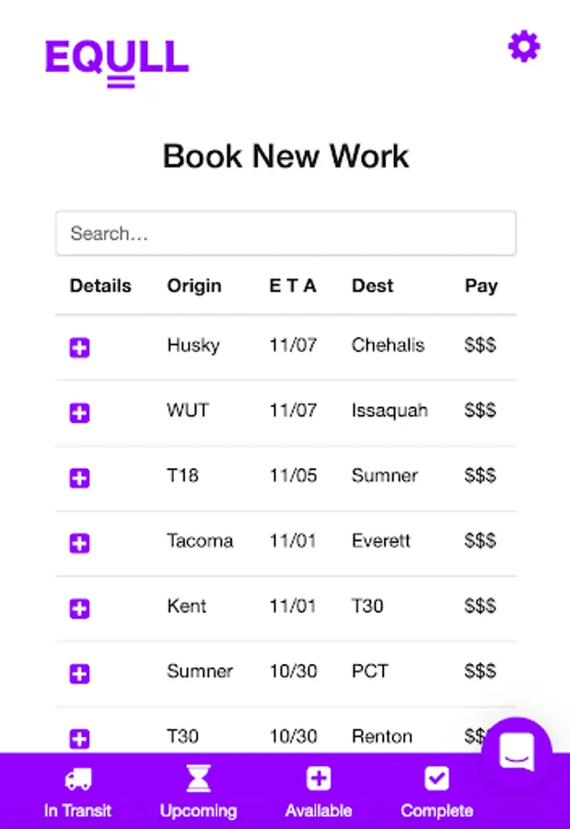
Task: Click the E T A column header
Action: tap(293, 286)
